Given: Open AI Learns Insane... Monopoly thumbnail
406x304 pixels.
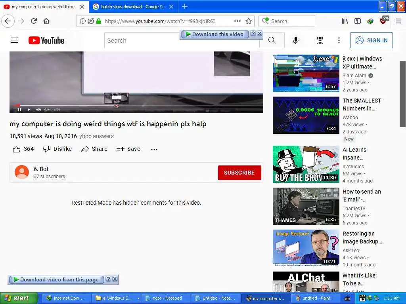Looking at the screenshot, I should tap(306, 164).
